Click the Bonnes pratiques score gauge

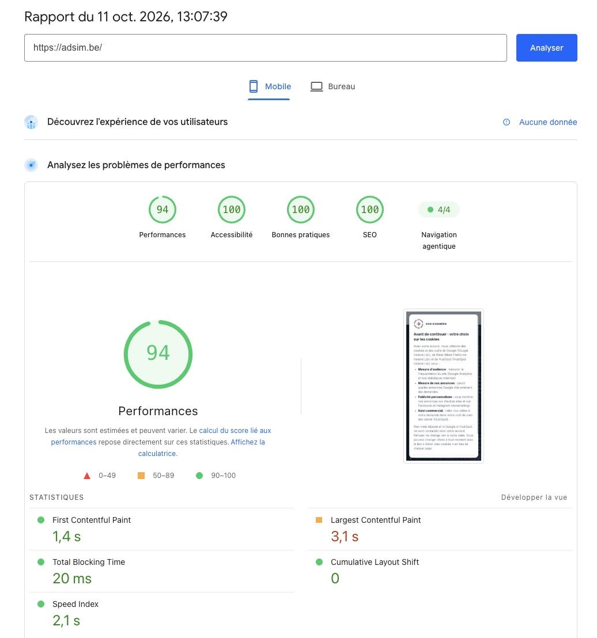301,210
